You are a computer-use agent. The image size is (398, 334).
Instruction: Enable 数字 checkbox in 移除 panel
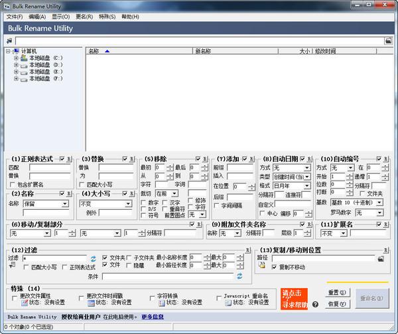pyautogui.click(x=143, y=203)
